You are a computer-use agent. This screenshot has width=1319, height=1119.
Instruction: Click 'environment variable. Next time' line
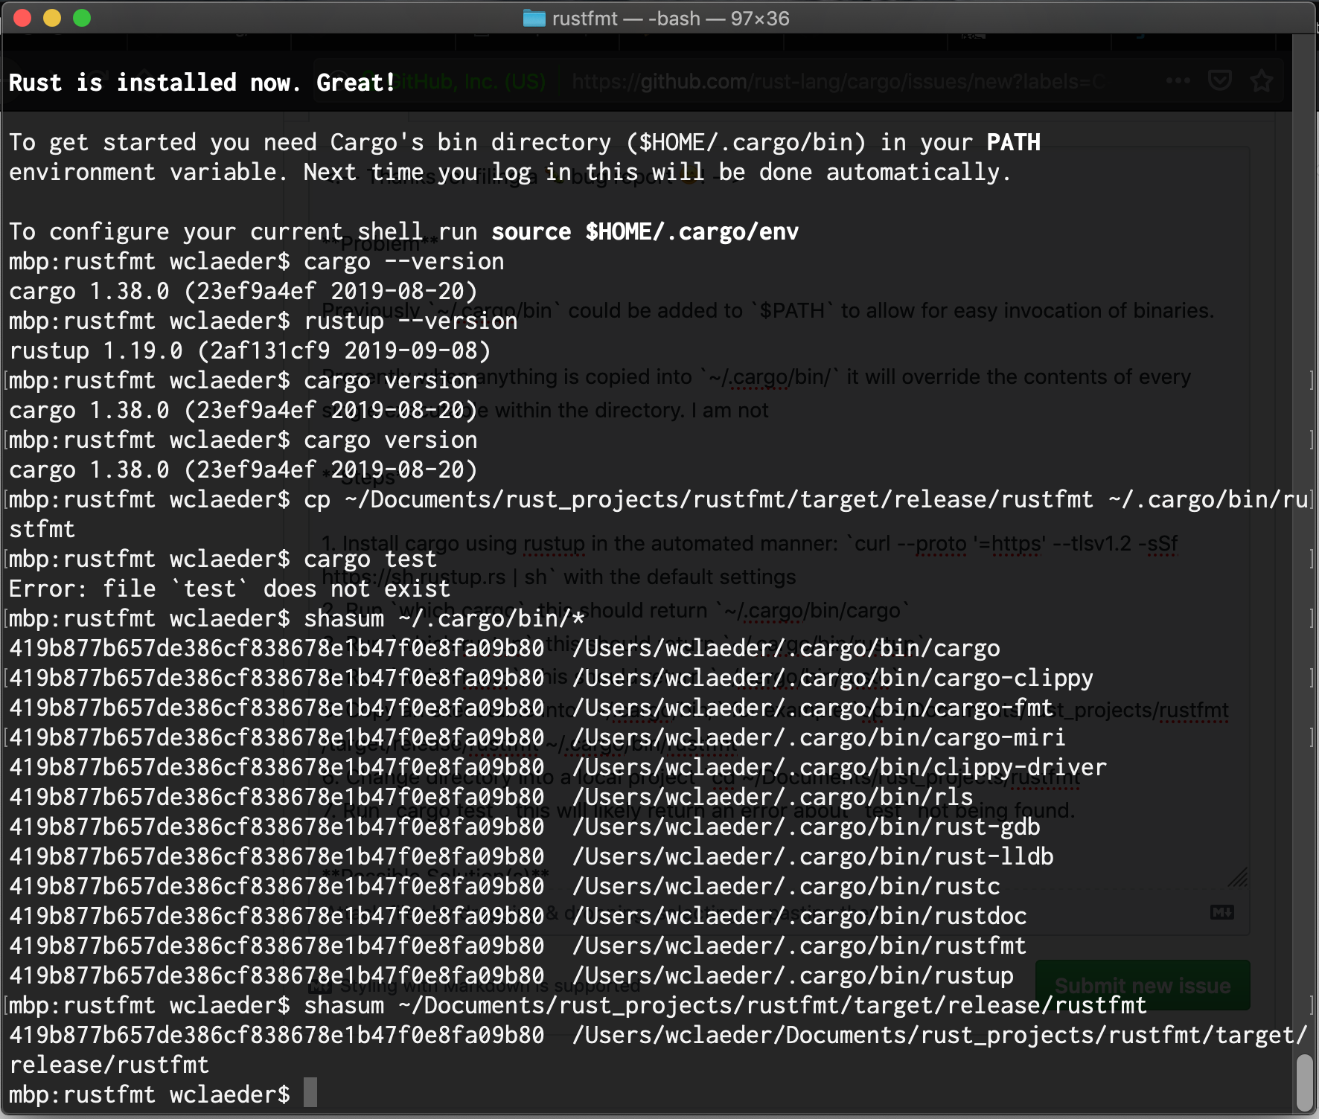click(x=510, y=173)
